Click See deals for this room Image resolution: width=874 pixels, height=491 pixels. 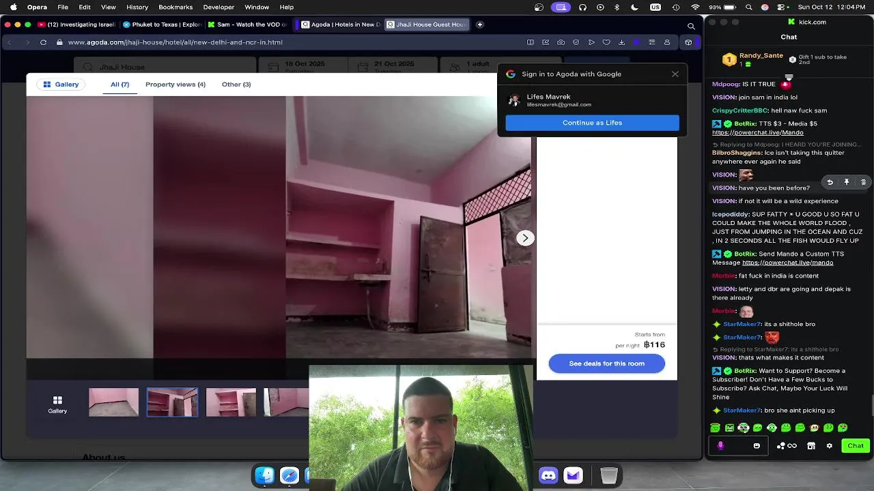(x=606, y=363)
